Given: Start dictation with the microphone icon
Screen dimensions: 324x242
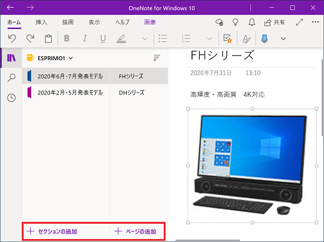Looking at the screenshot, I should point(265,38).
